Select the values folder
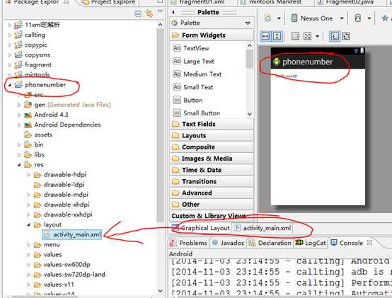The height and width of the screenshot is (298, 392). (x=52, y=255)
